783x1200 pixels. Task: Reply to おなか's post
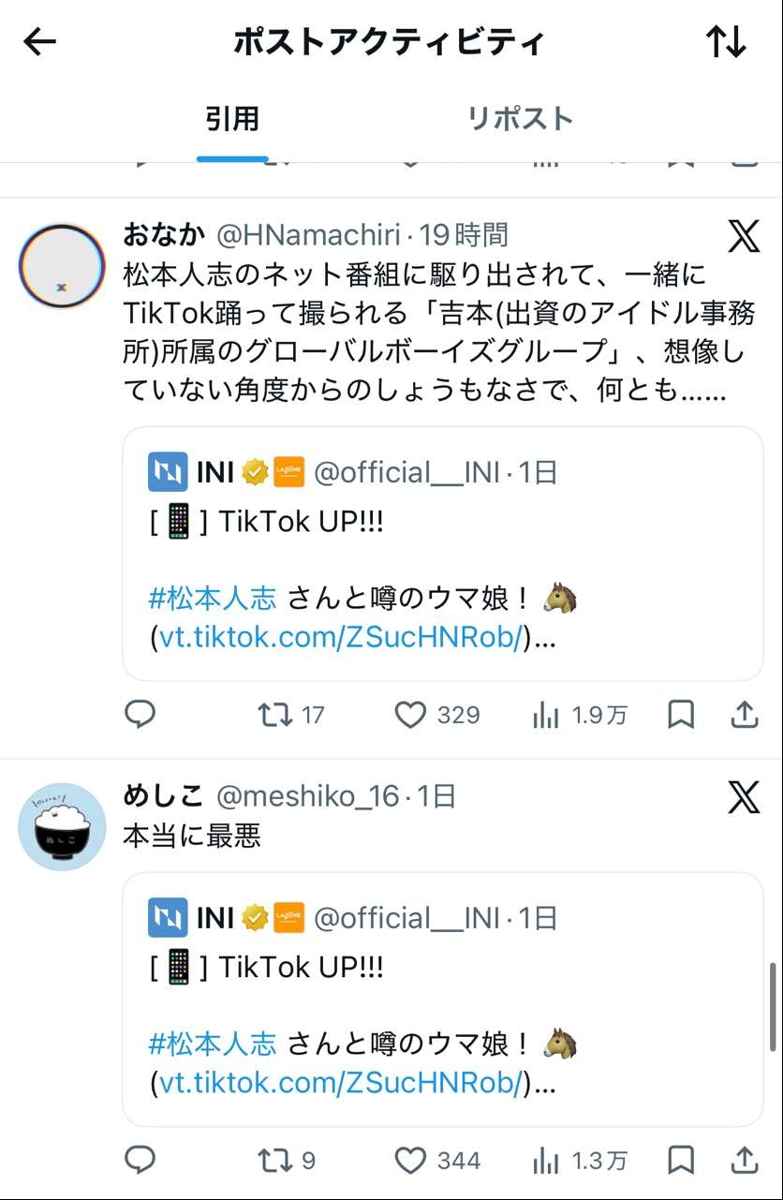[140, 716]
